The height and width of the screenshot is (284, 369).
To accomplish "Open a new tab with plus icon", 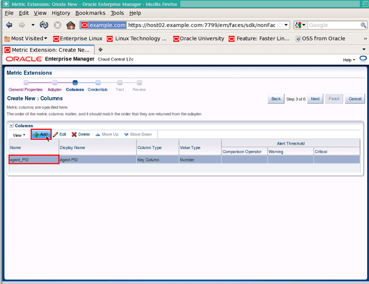I will 100,49.
